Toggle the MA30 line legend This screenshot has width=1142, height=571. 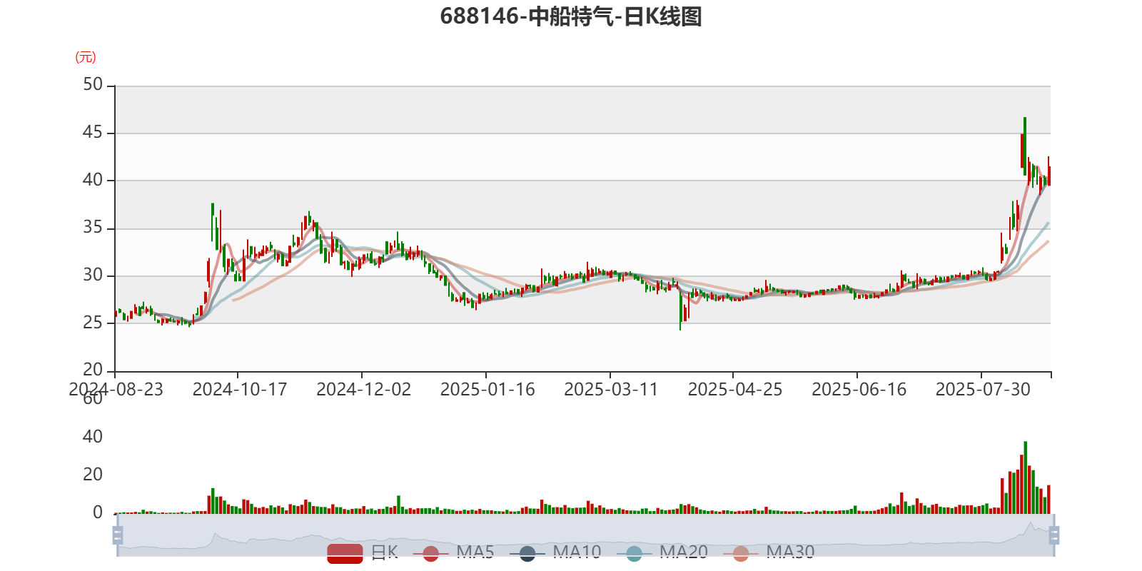769,553
